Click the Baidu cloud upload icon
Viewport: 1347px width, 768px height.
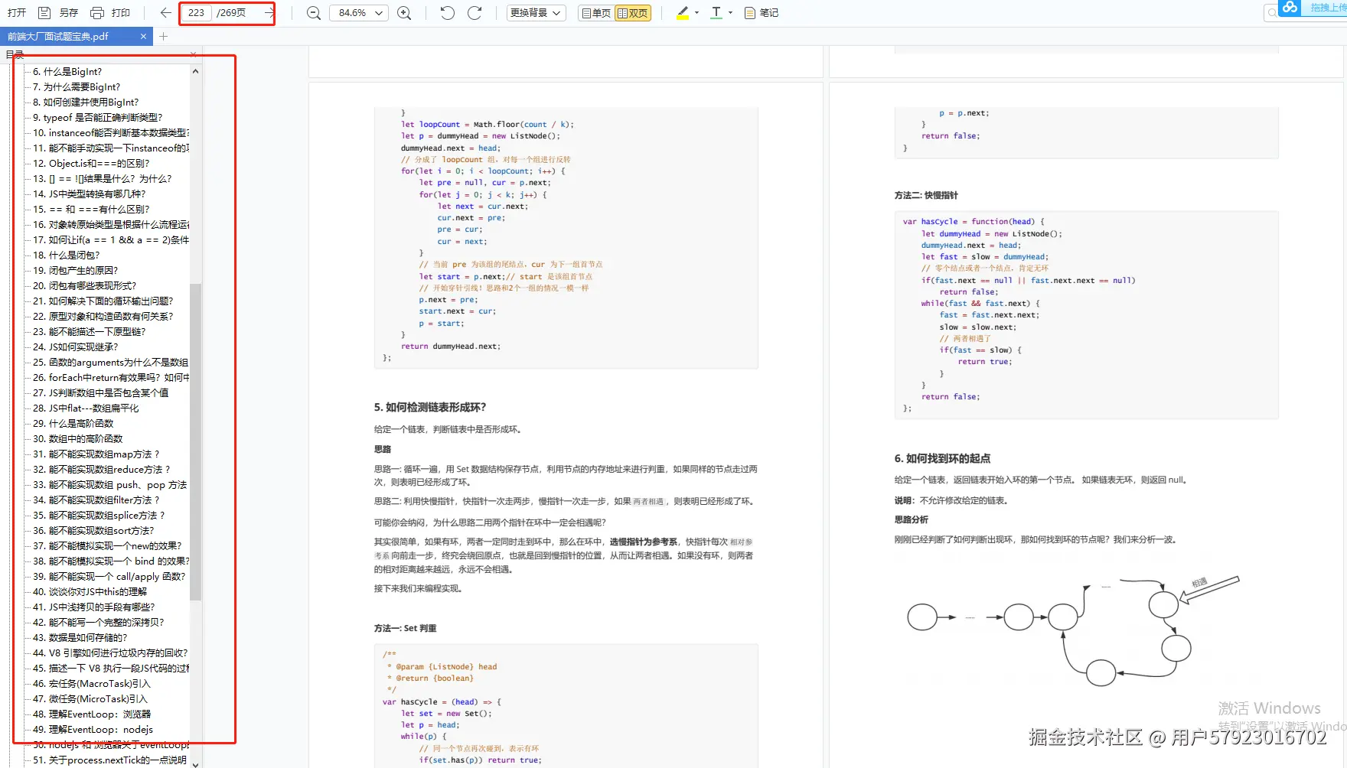pos(1290,8)
